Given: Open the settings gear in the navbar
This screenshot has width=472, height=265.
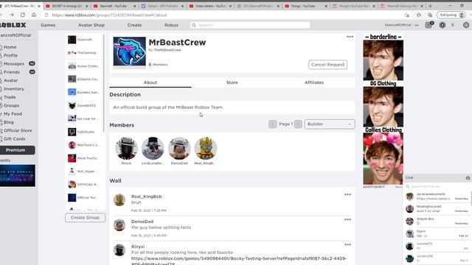Looking at the screenshot, I should click(x=466, y=25).
